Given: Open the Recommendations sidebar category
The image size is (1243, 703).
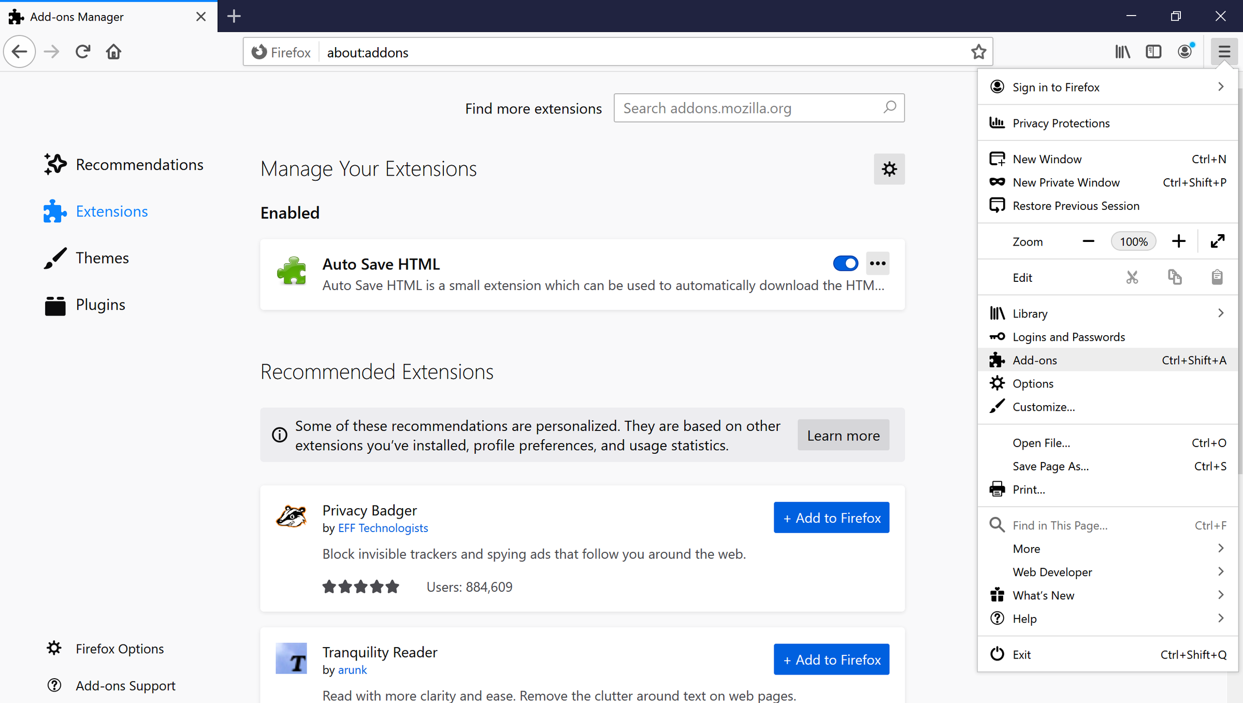Looking at the screenshot, I should coord(124,165).
